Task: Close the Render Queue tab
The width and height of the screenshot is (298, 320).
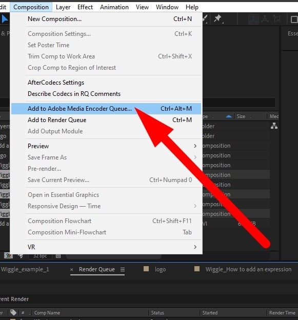Action: (x=71, y=269)
